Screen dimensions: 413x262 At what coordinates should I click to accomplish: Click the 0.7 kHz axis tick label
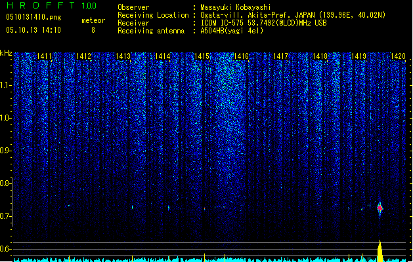6,216
